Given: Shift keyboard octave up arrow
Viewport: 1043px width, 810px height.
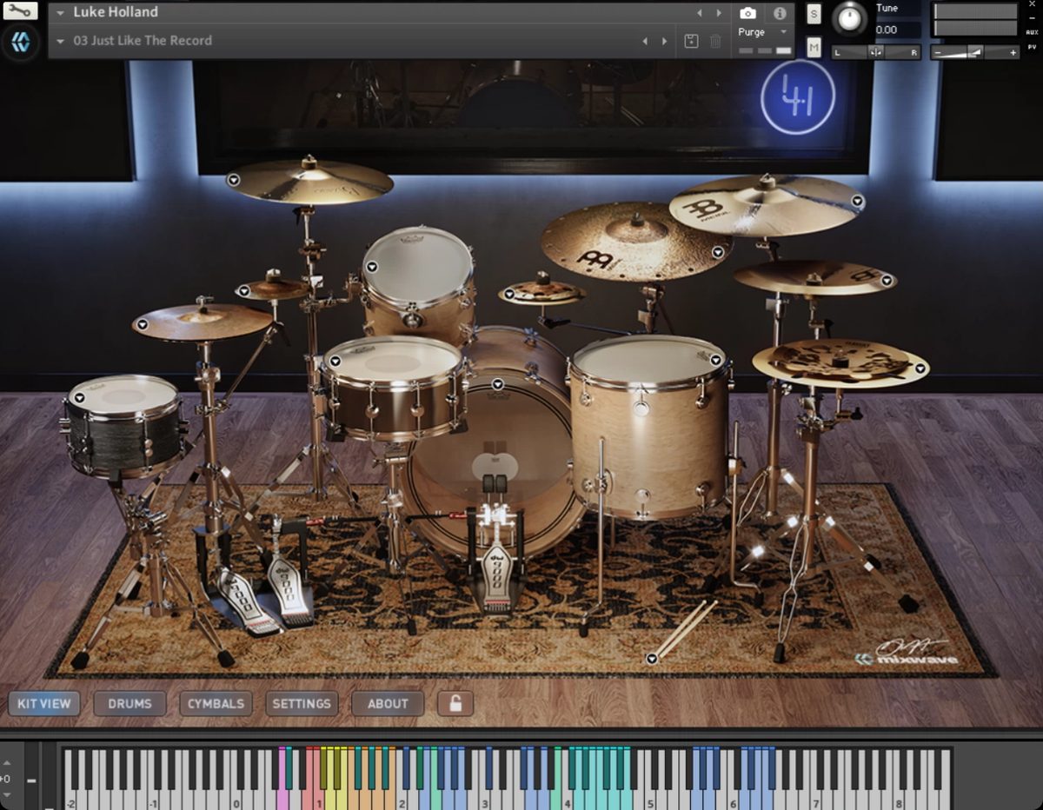Looking at the screenshot, I should [7, 765].
